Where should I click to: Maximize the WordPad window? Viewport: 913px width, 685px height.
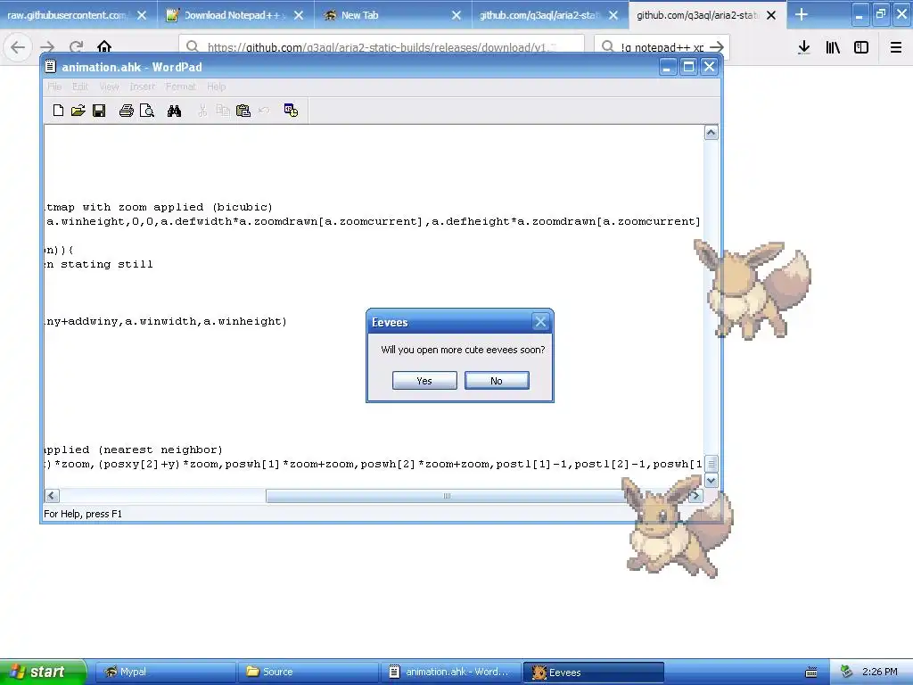(688, 67)
